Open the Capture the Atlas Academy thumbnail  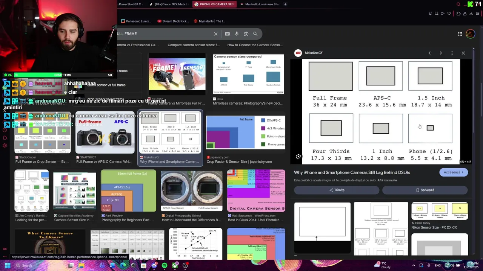pyautogui.click(x=75, y=190)
